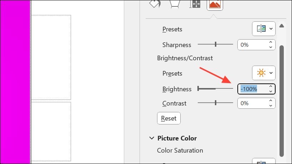This screenshot has height=164, width=292.
Task: Decrease Contrast with the down spinner arrow
Action: [271, 106]
